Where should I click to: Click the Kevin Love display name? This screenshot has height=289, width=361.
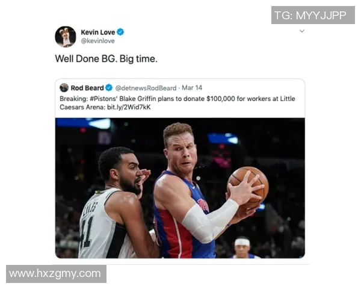98,32
